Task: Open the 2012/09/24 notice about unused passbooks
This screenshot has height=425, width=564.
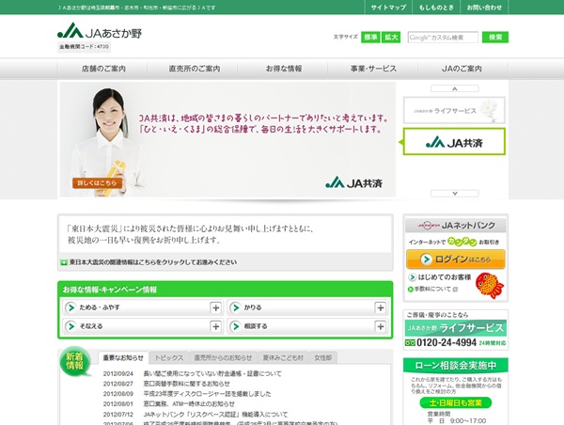Action: [212, 373]
